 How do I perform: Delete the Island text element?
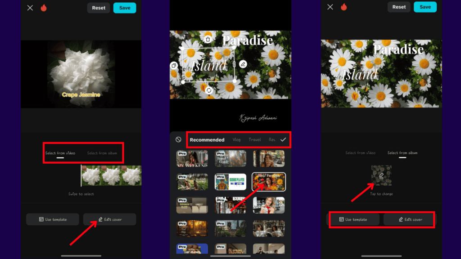208,40
